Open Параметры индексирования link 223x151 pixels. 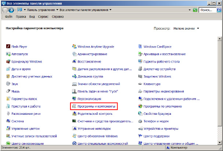163,91
